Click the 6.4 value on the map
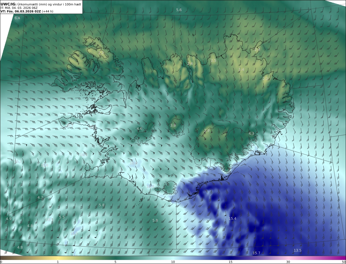This screenshot has width=346, height=264. 17,18
